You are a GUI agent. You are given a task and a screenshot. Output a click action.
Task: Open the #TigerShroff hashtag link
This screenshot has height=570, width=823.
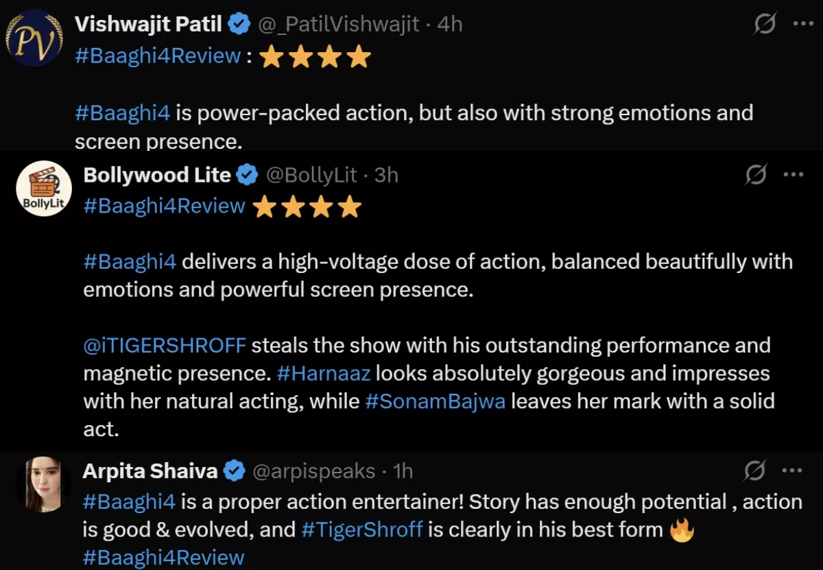[361, 530]
